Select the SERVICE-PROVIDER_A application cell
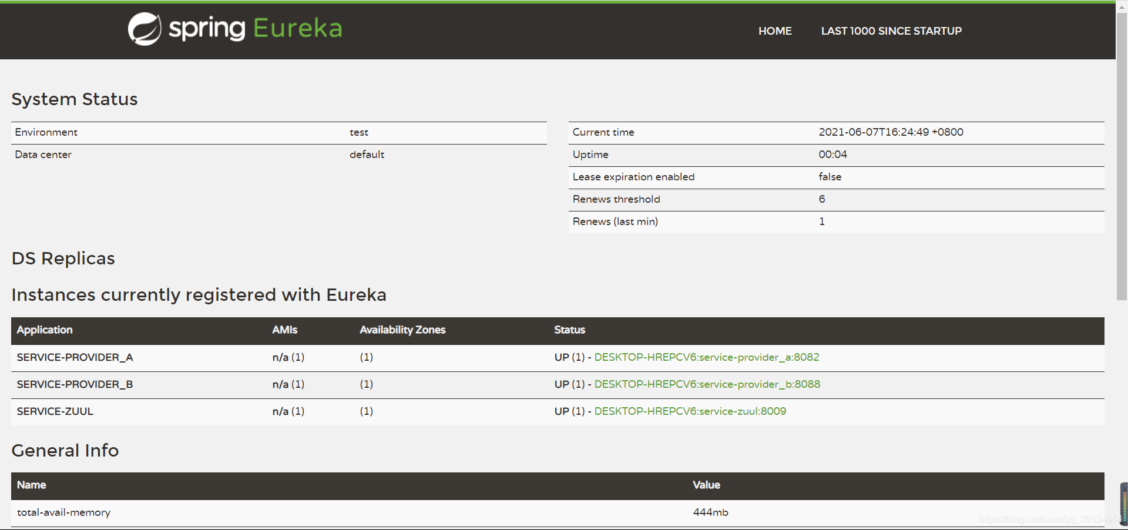 (75, 357)
